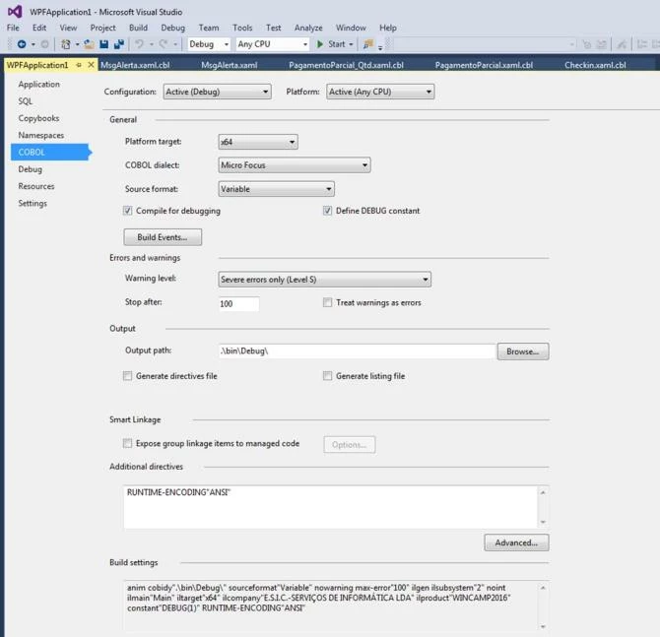Screen dimensions: 660x637
Task: Expand the Start button dropdown arrow
Action: [x=351, y=44]
